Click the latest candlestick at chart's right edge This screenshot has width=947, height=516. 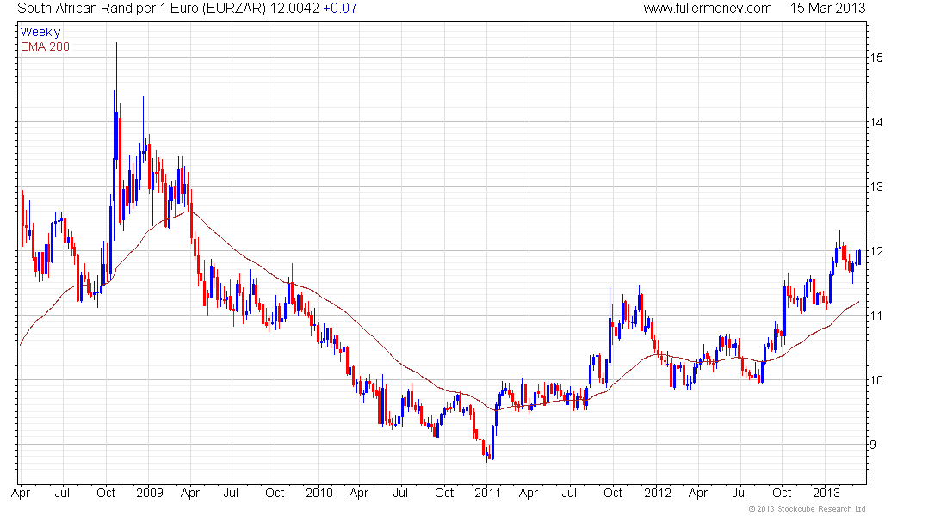point(858,256)
